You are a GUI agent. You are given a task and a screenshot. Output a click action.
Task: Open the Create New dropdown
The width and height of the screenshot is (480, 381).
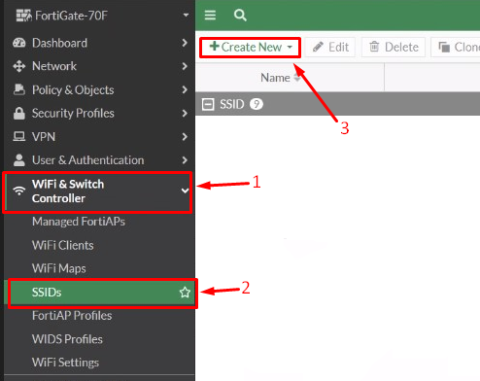(x=251, y=48)
